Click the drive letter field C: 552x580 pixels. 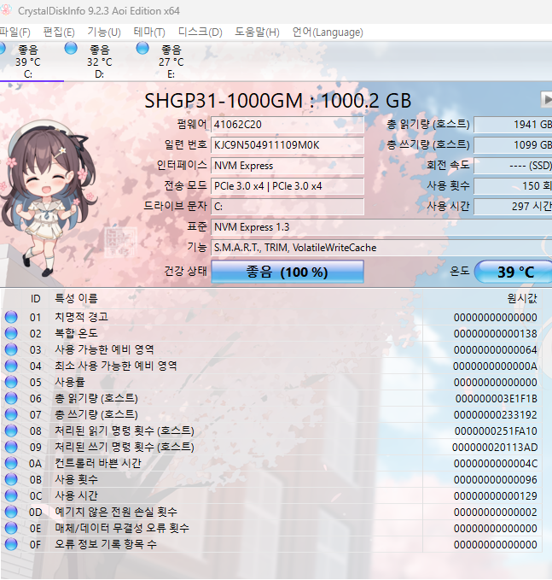pos(287,207)
